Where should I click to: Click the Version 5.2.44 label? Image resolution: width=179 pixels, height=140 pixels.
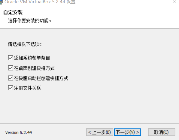tap(19, 133)
